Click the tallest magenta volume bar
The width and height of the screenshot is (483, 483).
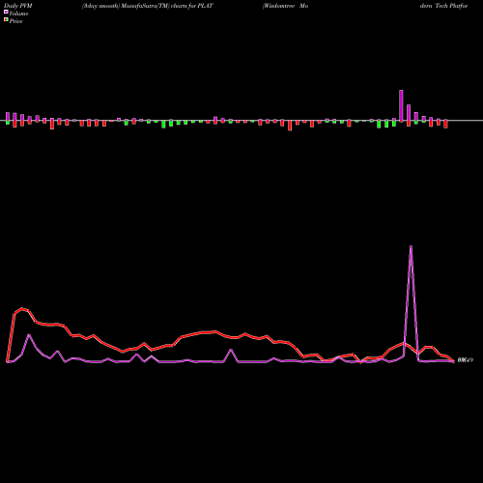tap(401, 105)
